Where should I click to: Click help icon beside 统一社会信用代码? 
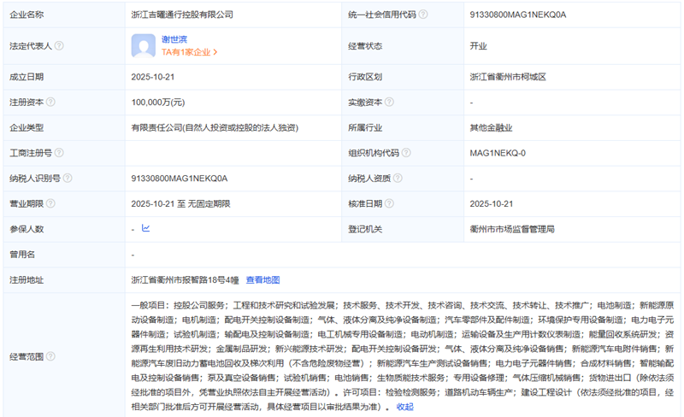click(423, 15)
